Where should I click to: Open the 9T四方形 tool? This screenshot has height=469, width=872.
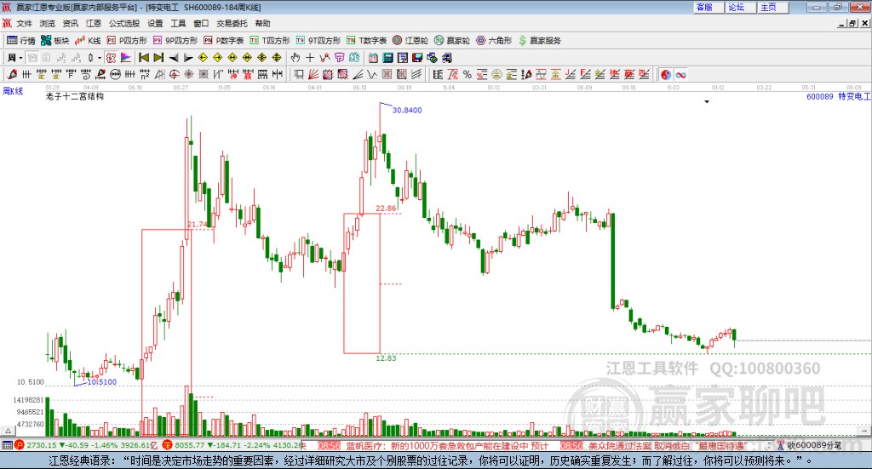pos(318,41)
